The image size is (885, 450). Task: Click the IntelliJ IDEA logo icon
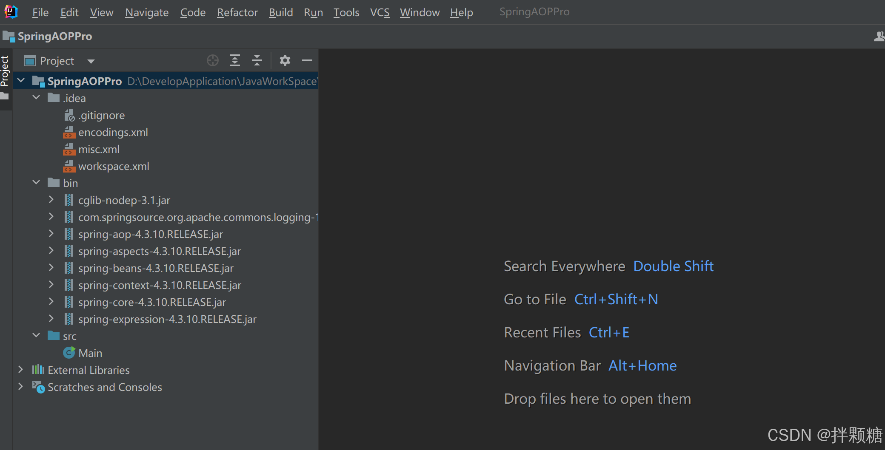[11, 12]
